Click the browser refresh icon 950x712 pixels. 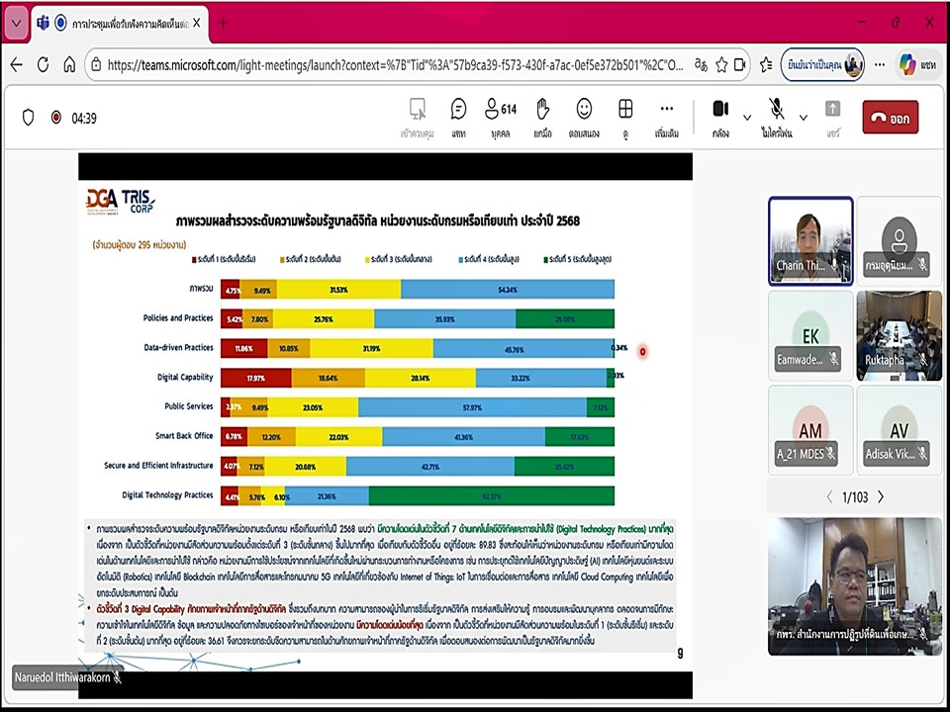(x=43, y=65)
